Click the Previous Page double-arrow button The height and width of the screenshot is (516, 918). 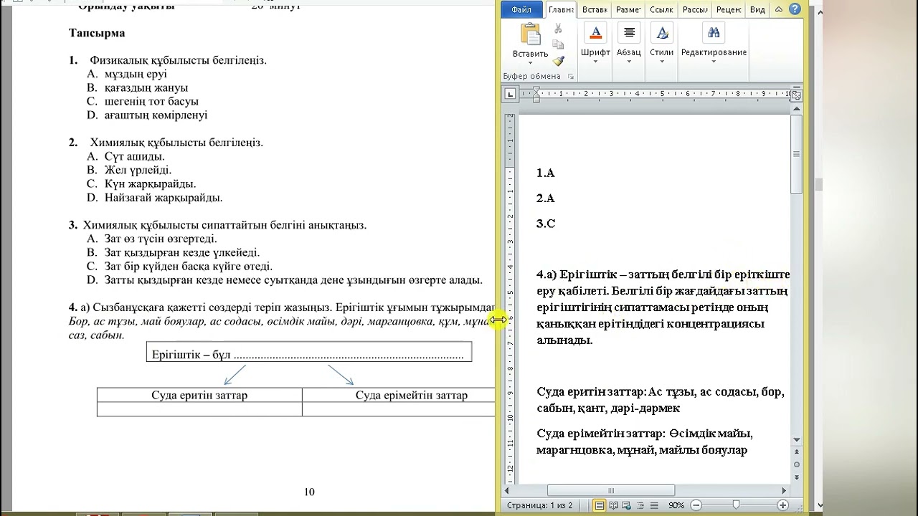click(x=797, y=453)
